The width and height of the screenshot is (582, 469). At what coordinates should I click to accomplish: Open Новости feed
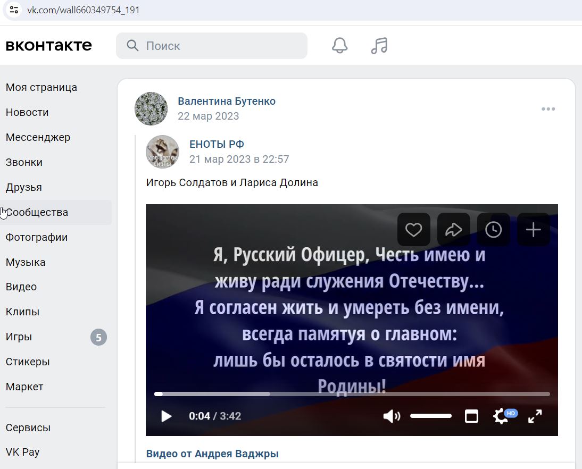point(27,112)
